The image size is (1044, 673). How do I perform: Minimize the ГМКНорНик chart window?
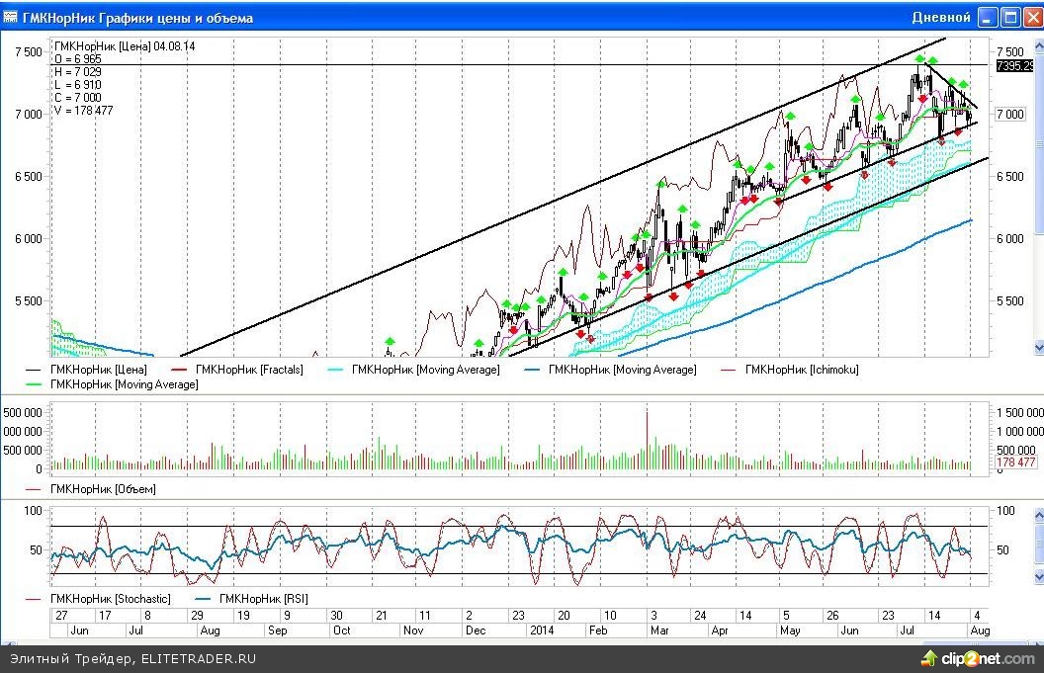click(988, 18)
